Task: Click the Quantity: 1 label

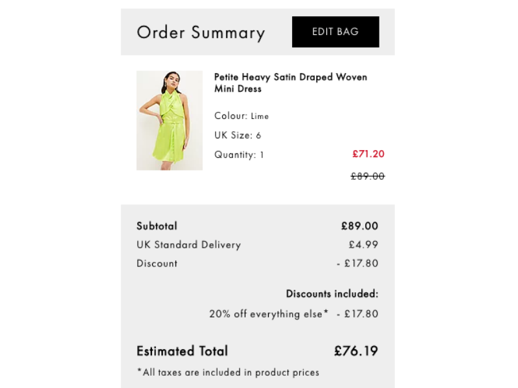Action: coord(239,155)
